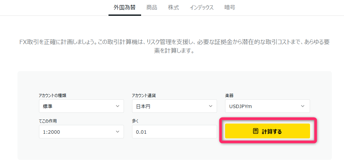Open the 商品 tab
The height and width of the screenshot is (168, 344).
coord(152,7)
